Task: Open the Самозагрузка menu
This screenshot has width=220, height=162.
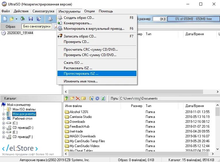Action: 43,11
